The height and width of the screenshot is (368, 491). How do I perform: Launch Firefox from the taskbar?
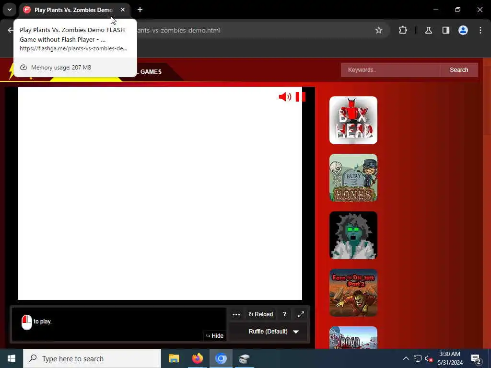[x=197, y=358]
